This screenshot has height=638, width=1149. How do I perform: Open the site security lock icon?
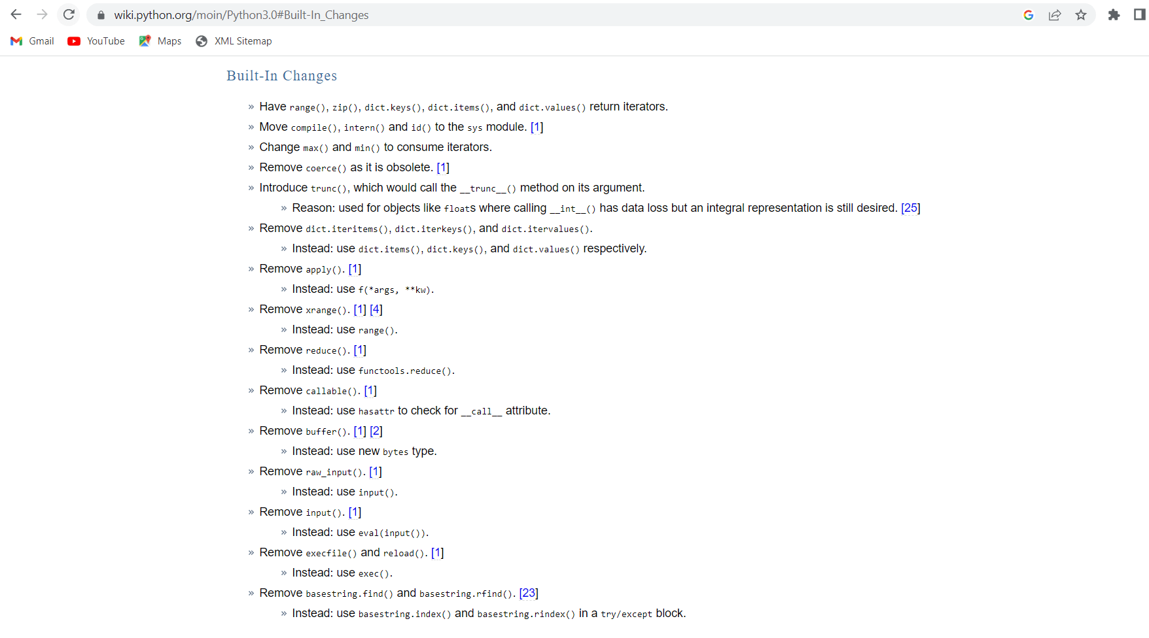[x=100, y=14]
